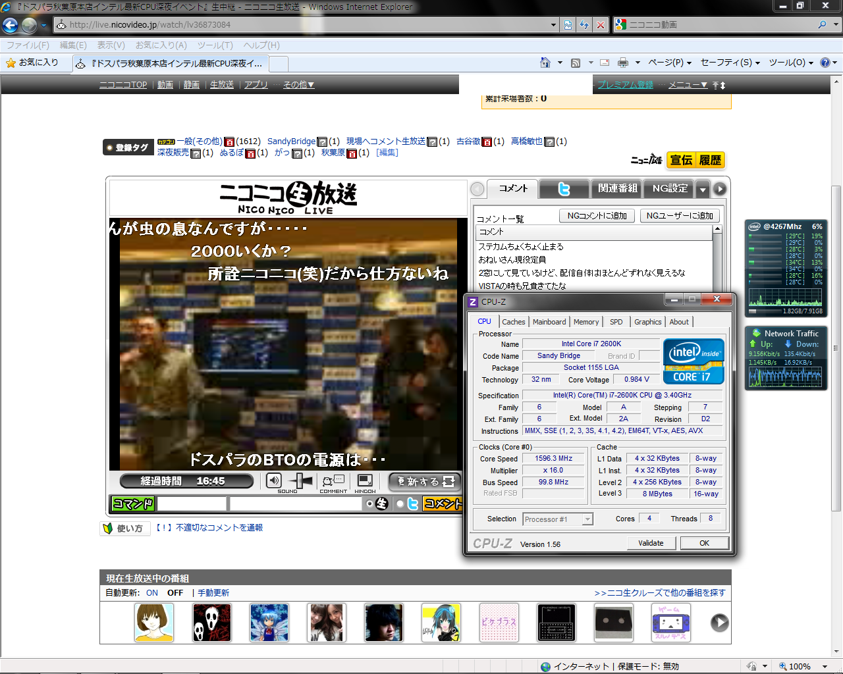
Task: Mute the player with the SOUND speaker icon
Action: (274, 480)
